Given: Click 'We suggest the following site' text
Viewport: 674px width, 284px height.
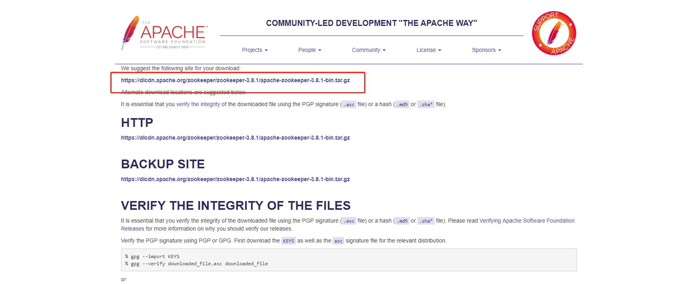Looking at the screenshot, I should point(181,68).
